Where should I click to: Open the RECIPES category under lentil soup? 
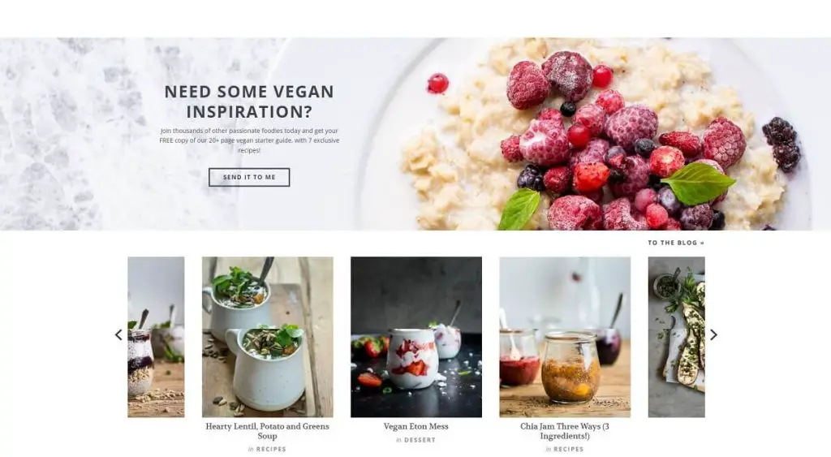271,449
